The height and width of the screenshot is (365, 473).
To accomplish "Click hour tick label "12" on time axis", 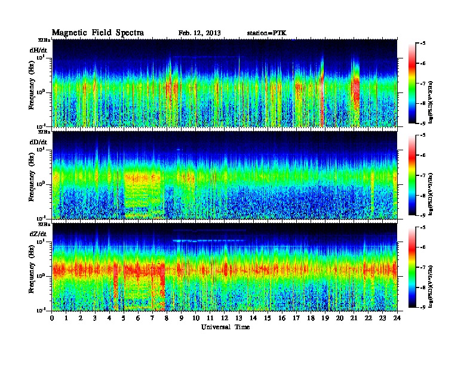I will tap(225, 318).
